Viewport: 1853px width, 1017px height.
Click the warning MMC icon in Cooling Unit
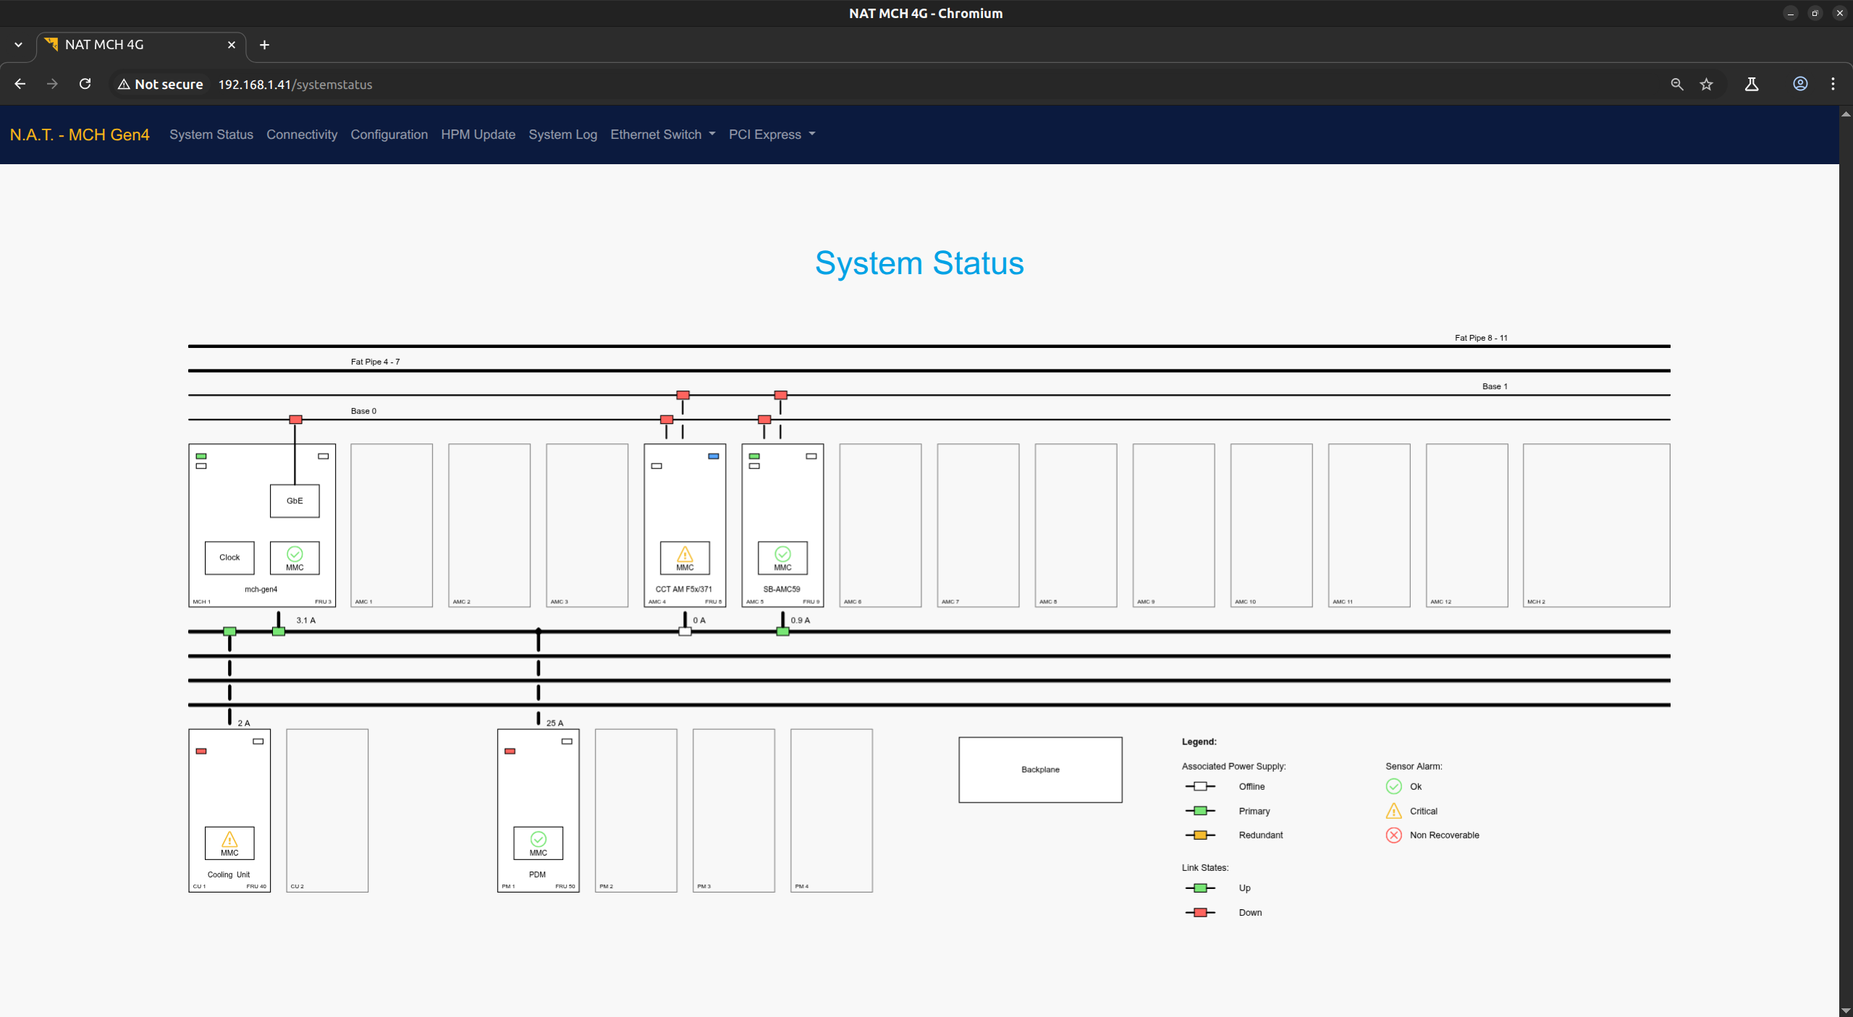229,840
